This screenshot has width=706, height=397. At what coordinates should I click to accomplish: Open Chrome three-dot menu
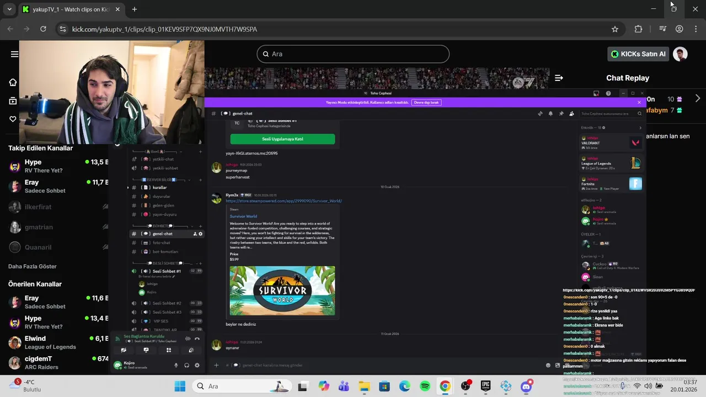(696, 29)
